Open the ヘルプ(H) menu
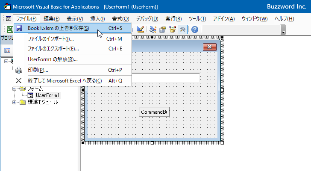311x171 pixels. pos(284,19)
